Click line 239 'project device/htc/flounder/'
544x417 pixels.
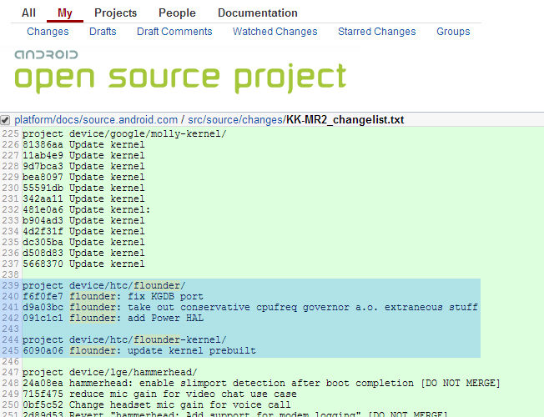(104, 285)
